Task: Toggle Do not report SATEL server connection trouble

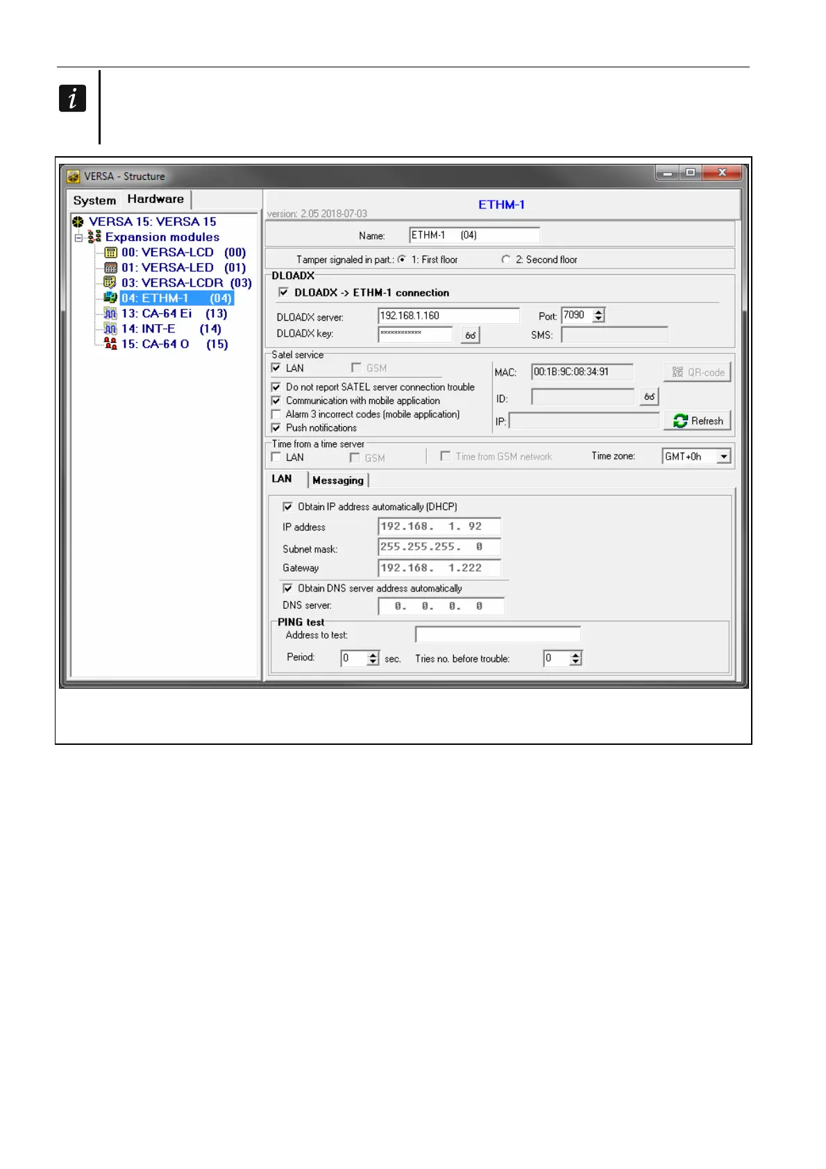Action: point(276,387)
